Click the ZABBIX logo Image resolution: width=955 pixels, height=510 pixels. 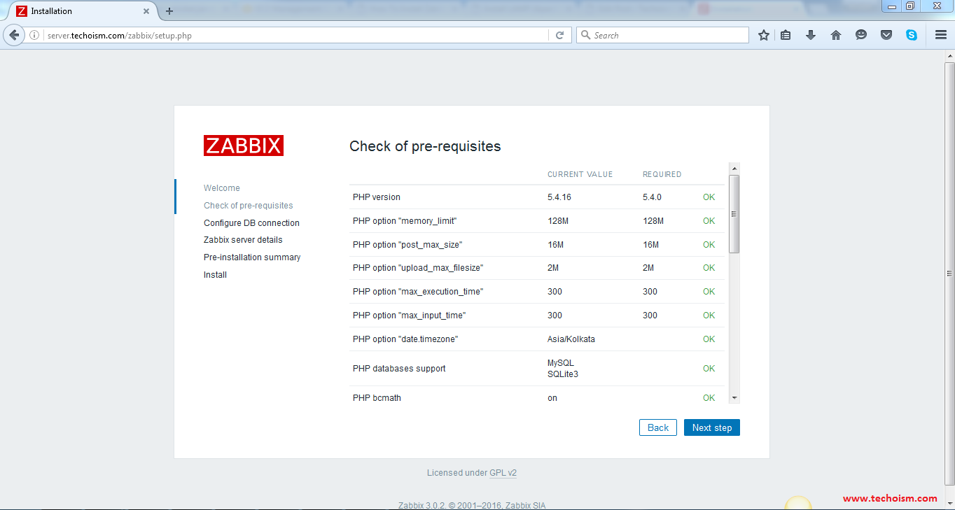tap(244, 146)
